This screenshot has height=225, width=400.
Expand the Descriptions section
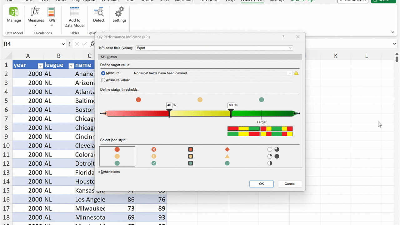click(109, 172)
